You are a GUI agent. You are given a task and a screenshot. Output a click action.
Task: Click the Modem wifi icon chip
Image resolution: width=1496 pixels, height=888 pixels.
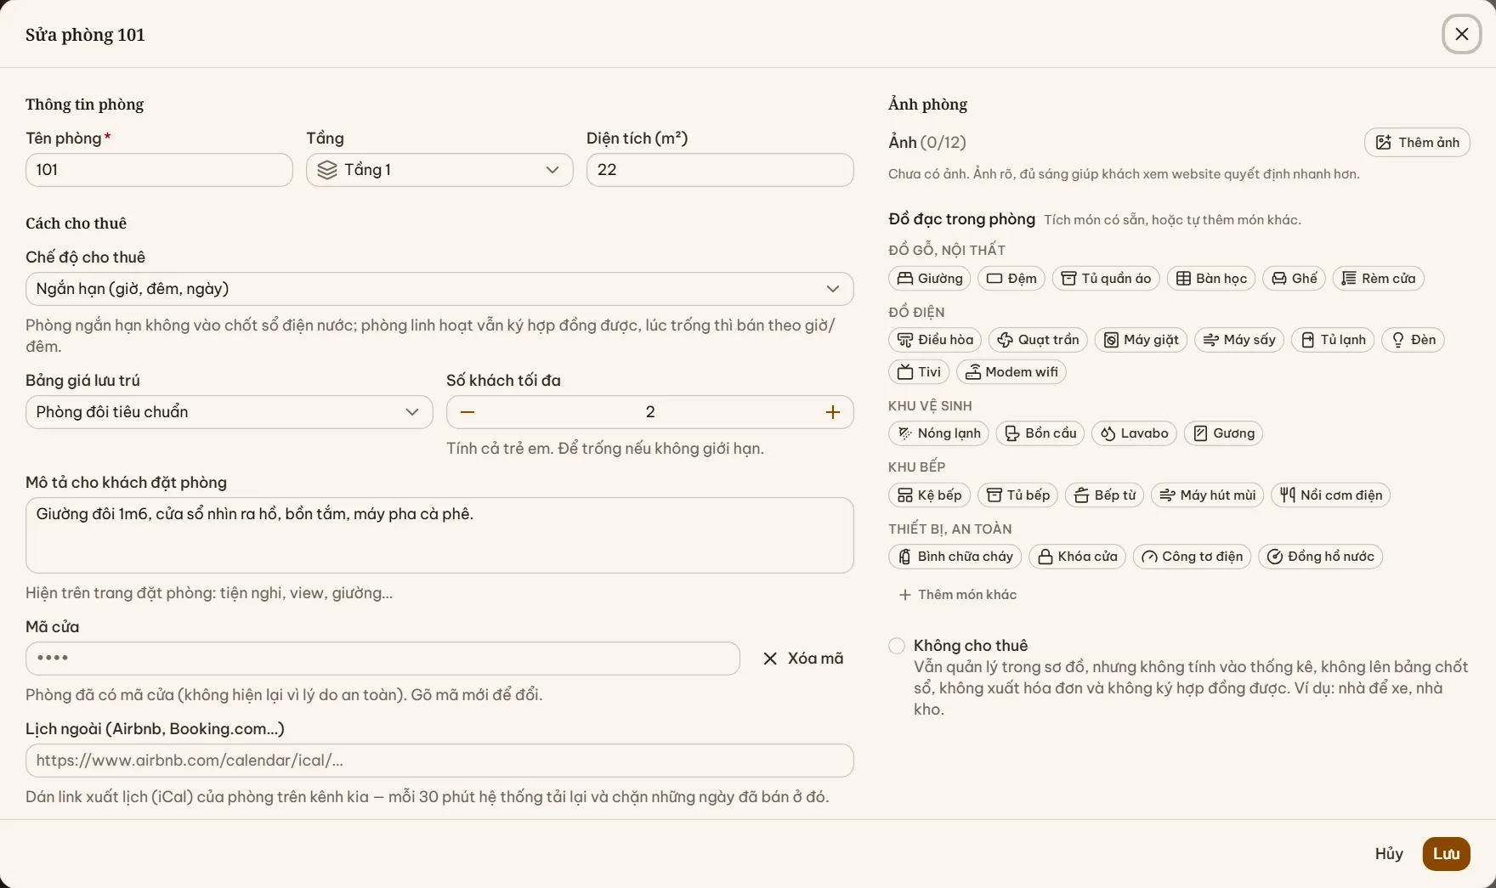[1011, 372]
